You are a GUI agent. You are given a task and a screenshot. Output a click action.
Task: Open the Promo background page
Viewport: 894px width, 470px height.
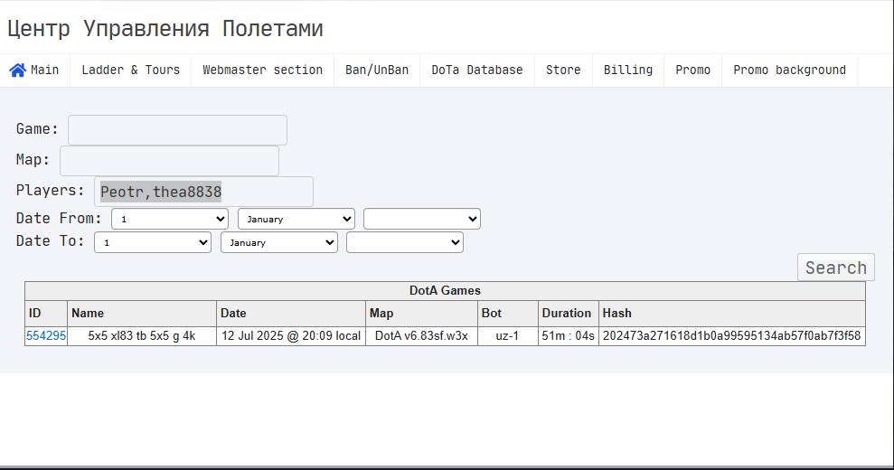(x=790, y=70)
